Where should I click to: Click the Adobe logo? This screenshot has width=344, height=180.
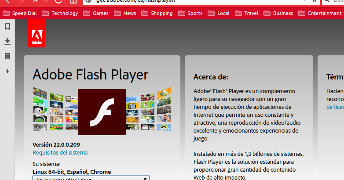[37, 33]
